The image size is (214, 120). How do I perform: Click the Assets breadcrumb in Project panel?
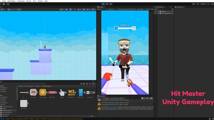(21, 86)
